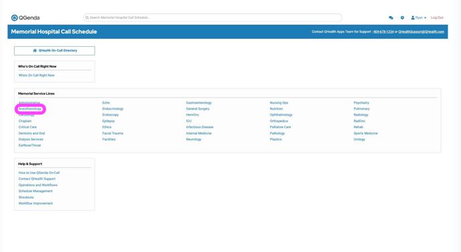Open the Administrative service line

(x=29, y=102)
